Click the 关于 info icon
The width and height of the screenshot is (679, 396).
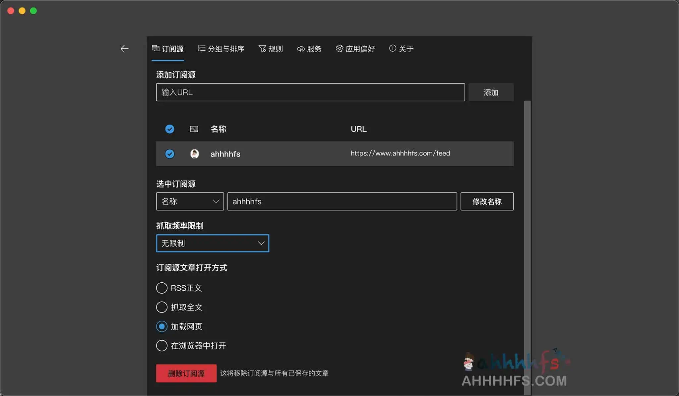pyautogui.click(x=393, y=48)
